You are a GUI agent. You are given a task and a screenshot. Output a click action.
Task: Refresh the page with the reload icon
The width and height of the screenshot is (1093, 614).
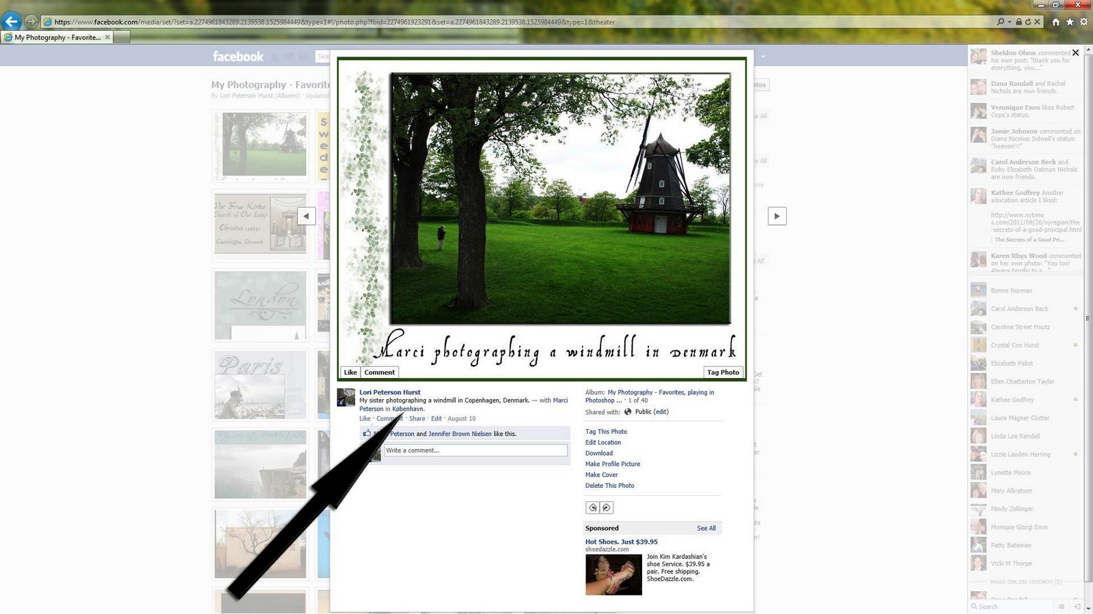pos(1027,22)
